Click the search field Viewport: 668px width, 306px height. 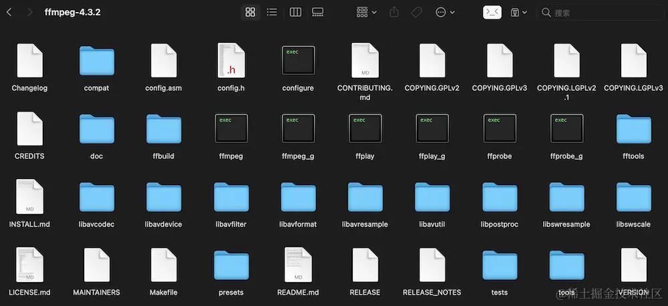[600, 13]
